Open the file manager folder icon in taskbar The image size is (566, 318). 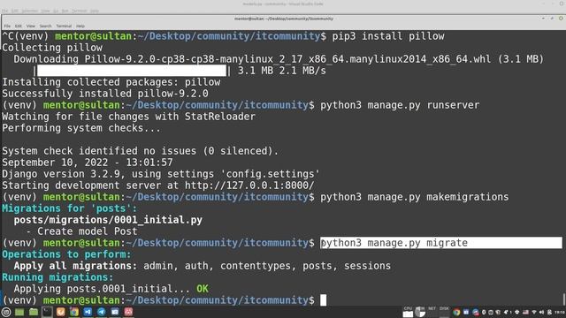point(34,312)
